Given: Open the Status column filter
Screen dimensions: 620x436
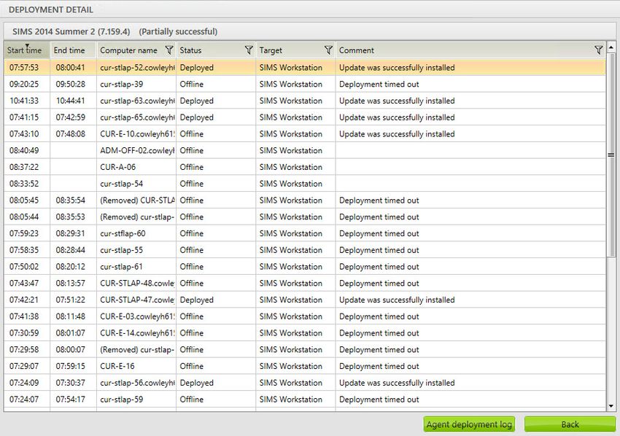Looking at the screenshot, I should 249,50.
